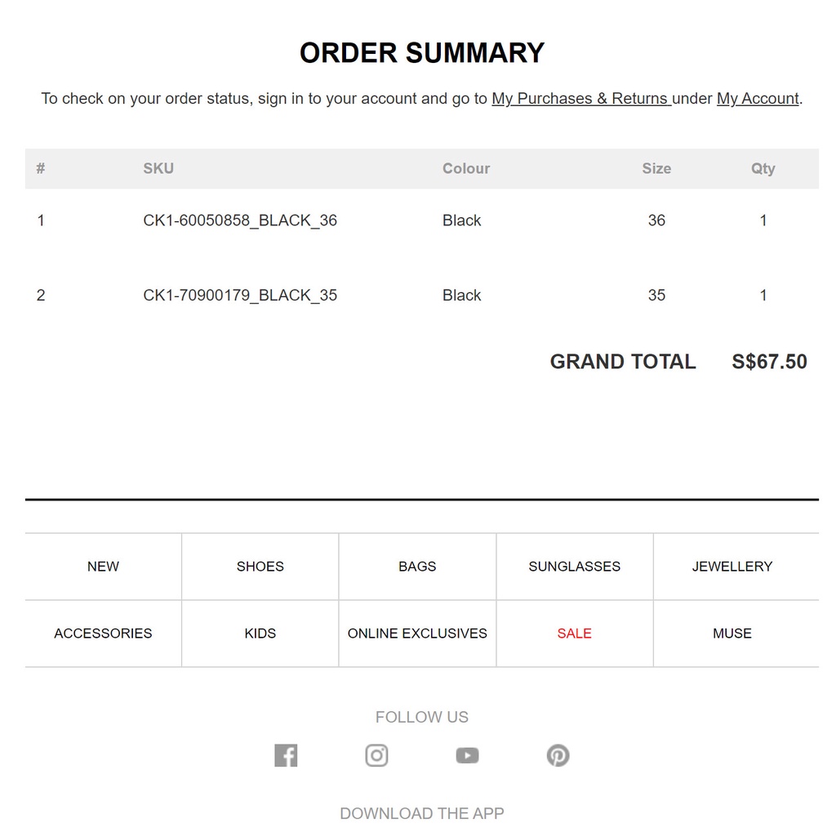
Task: Browse the BAGS category
Action: (x=417, y=567)
